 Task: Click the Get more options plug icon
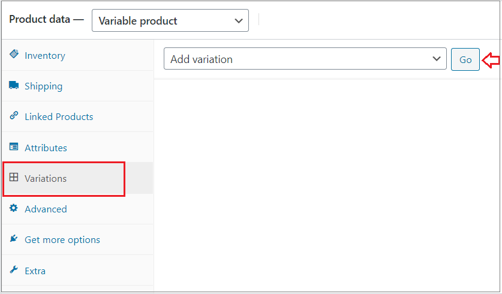(14, 239)
